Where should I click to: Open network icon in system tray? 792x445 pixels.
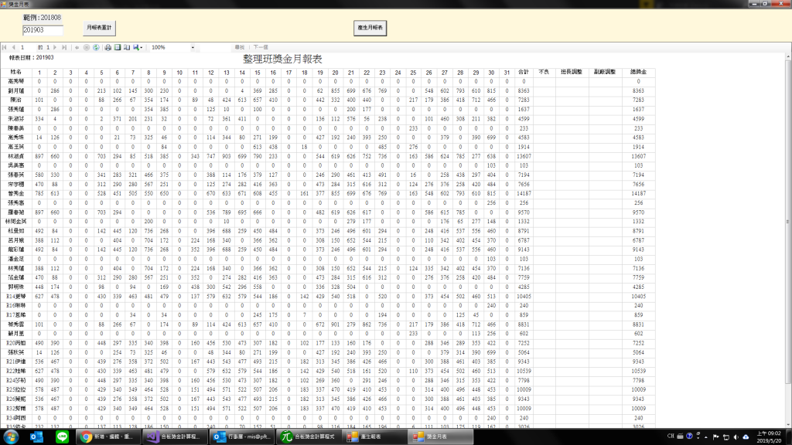[725, 437]
